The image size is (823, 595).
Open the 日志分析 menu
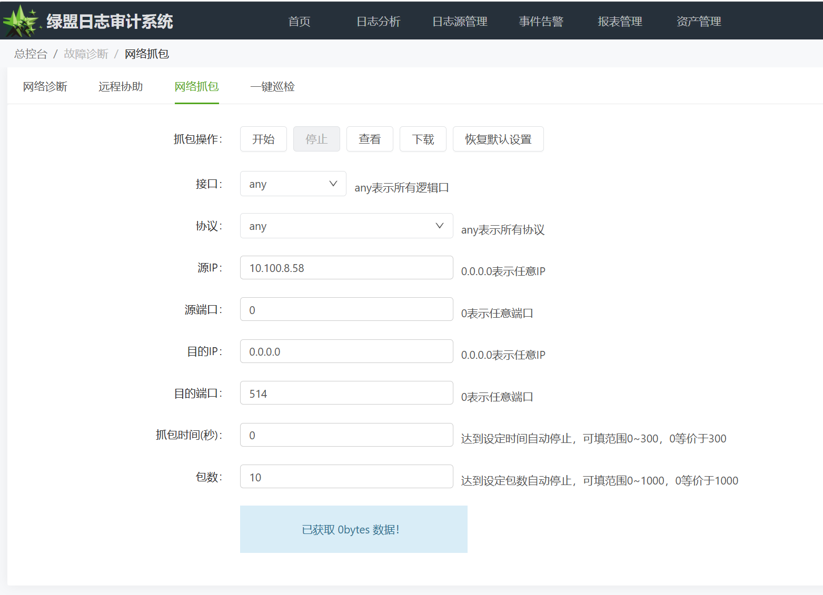coord(378,22)
